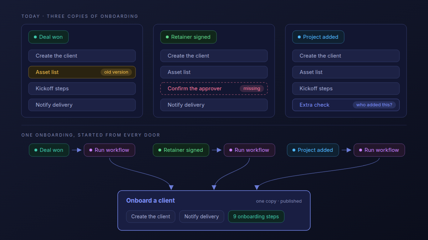
Task: Click the Today · three copies of onboarding heading
Action: pos(80,16)
